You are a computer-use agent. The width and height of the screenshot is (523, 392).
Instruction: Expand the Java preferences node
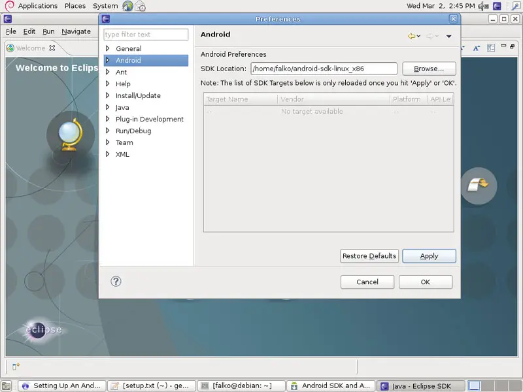click(x=107, y=107)
